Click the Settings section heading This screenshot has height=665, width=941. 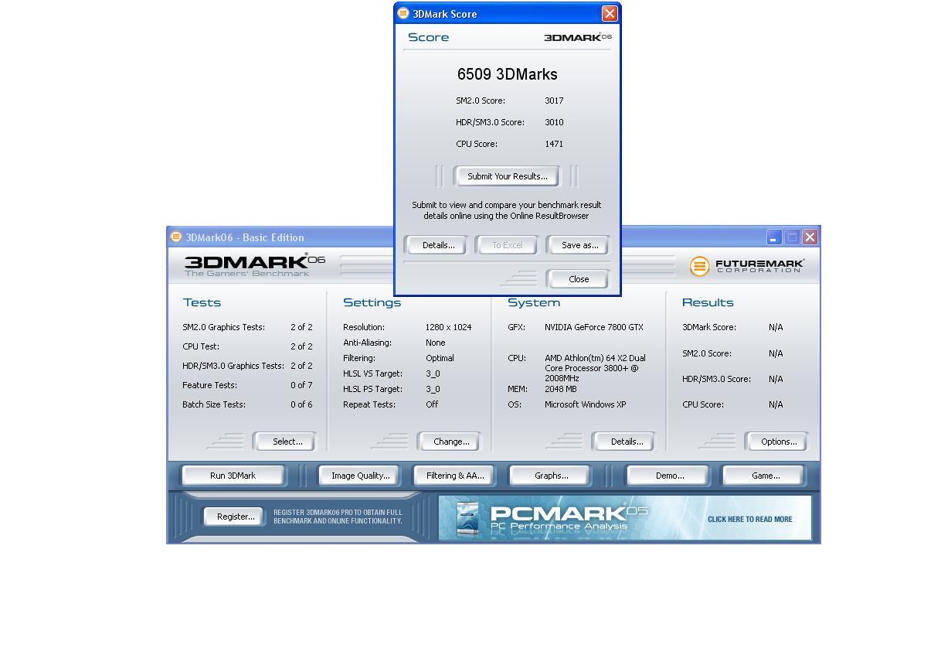(372, 302)
